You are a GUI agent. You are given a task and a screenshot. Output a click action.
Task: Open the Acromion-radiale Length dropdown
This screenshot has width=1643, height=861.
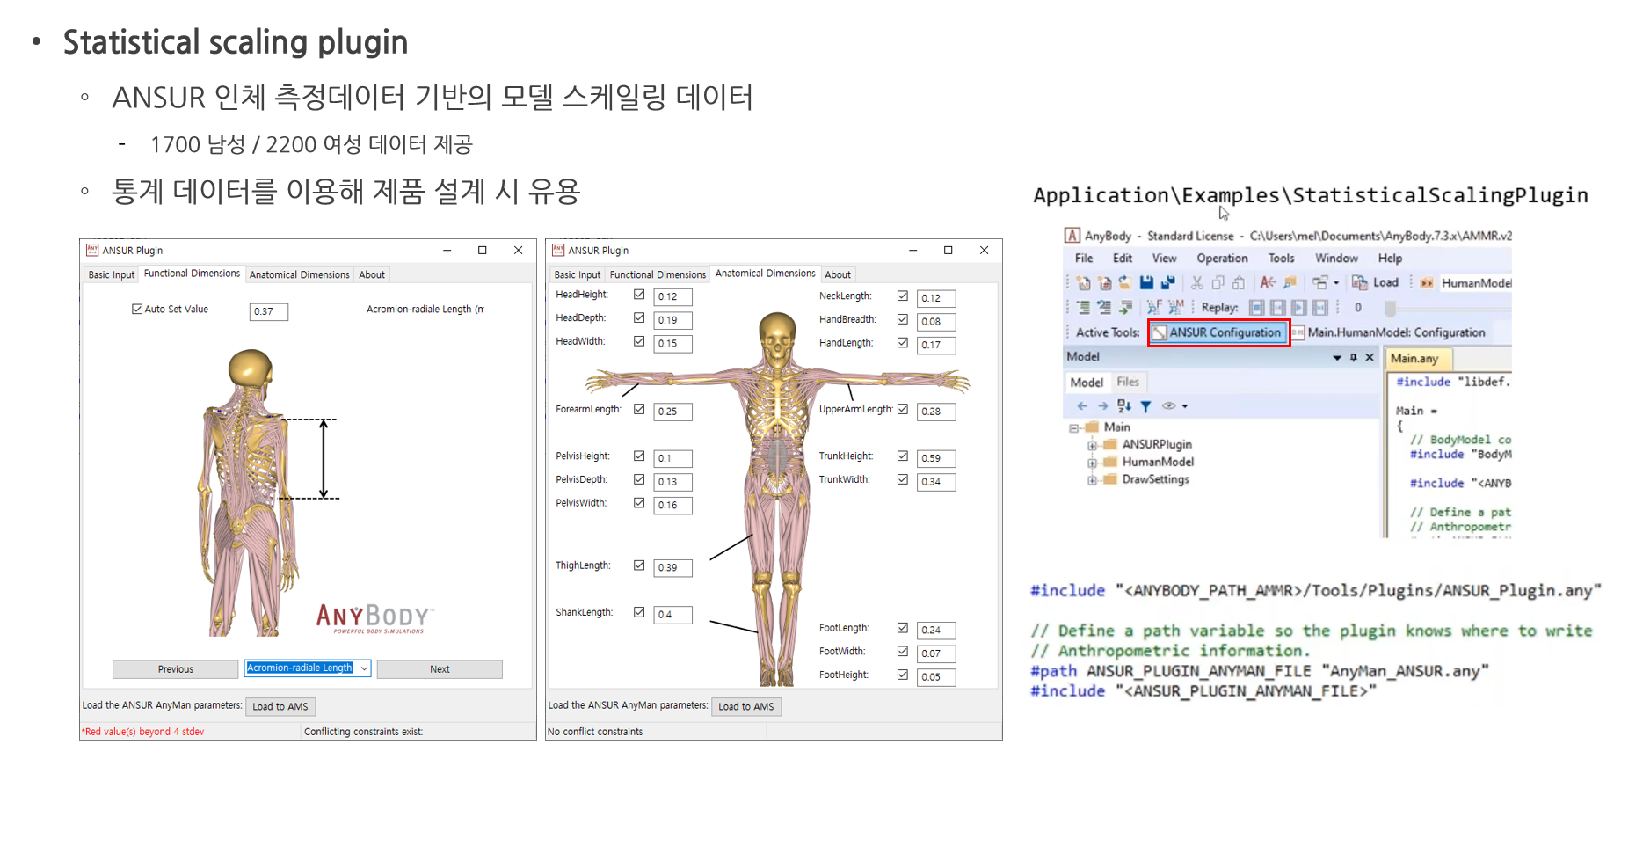[x=364, y=668]
